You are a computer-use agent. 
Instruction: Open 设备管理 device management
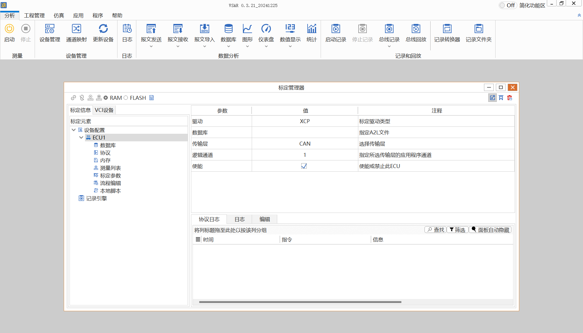click(50, 33)
